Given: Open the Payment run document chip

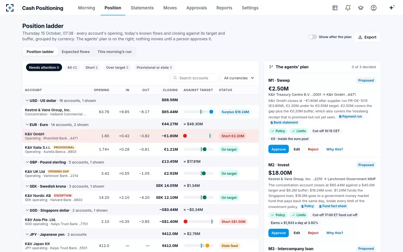Looking at the screenshot, I should click(x=350, y=116).
